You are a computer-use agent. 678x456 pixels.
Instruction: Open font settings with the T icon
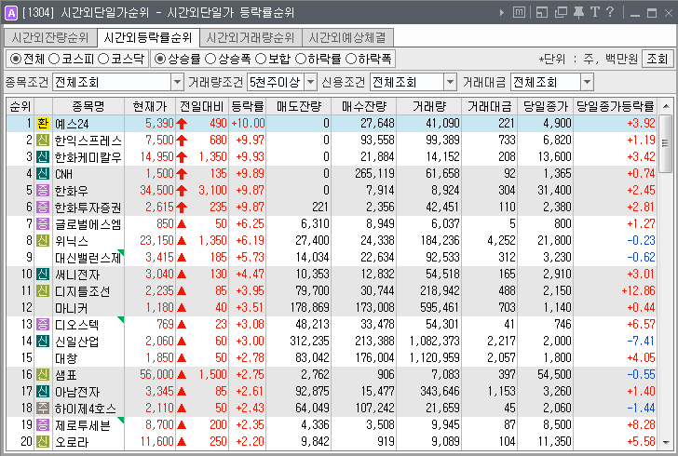[595, 12]
